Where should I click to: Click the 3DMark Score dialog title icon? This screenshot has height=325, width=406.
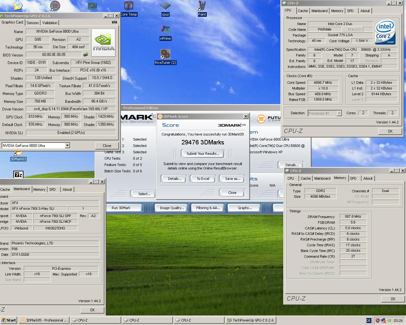pyautogui.click(x=160, y=116)
